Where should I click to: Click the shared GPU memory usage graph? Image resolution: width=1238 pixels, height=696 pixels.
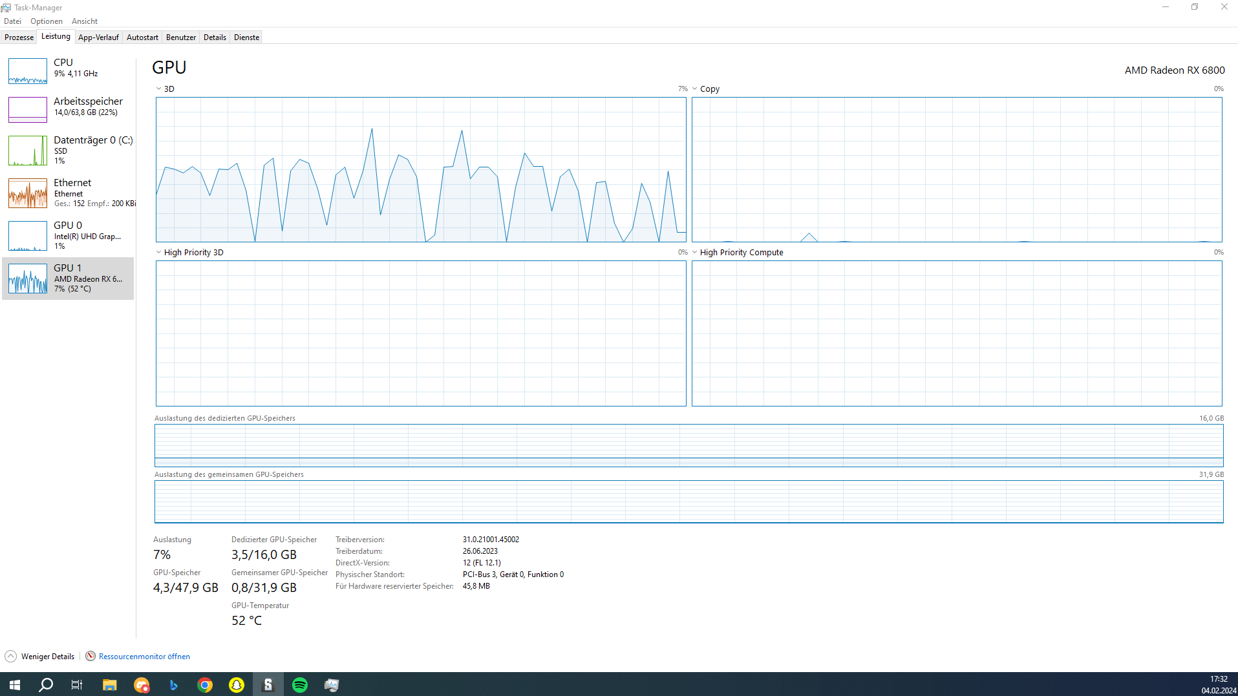[689, 501]
